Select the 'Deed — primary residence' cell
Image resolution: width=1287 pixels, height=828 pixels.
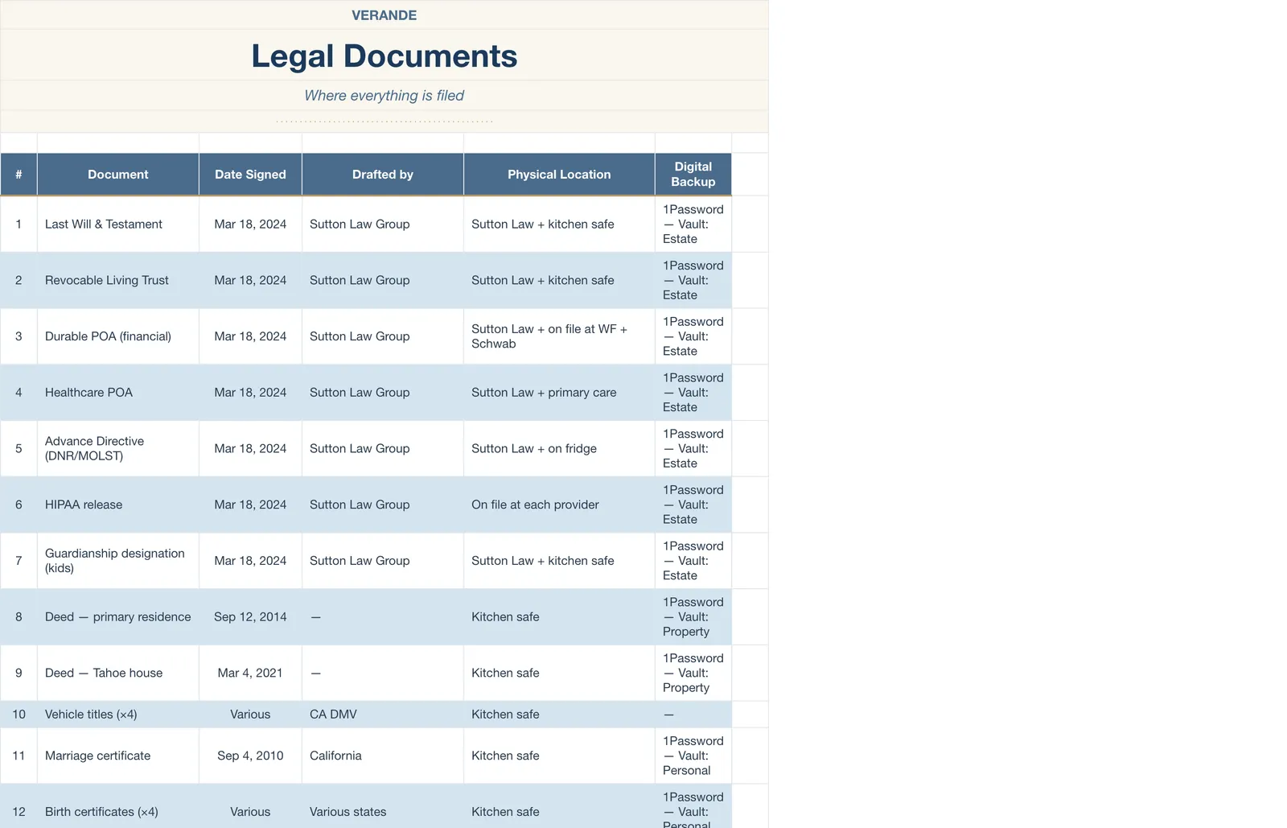pos(118,616)
